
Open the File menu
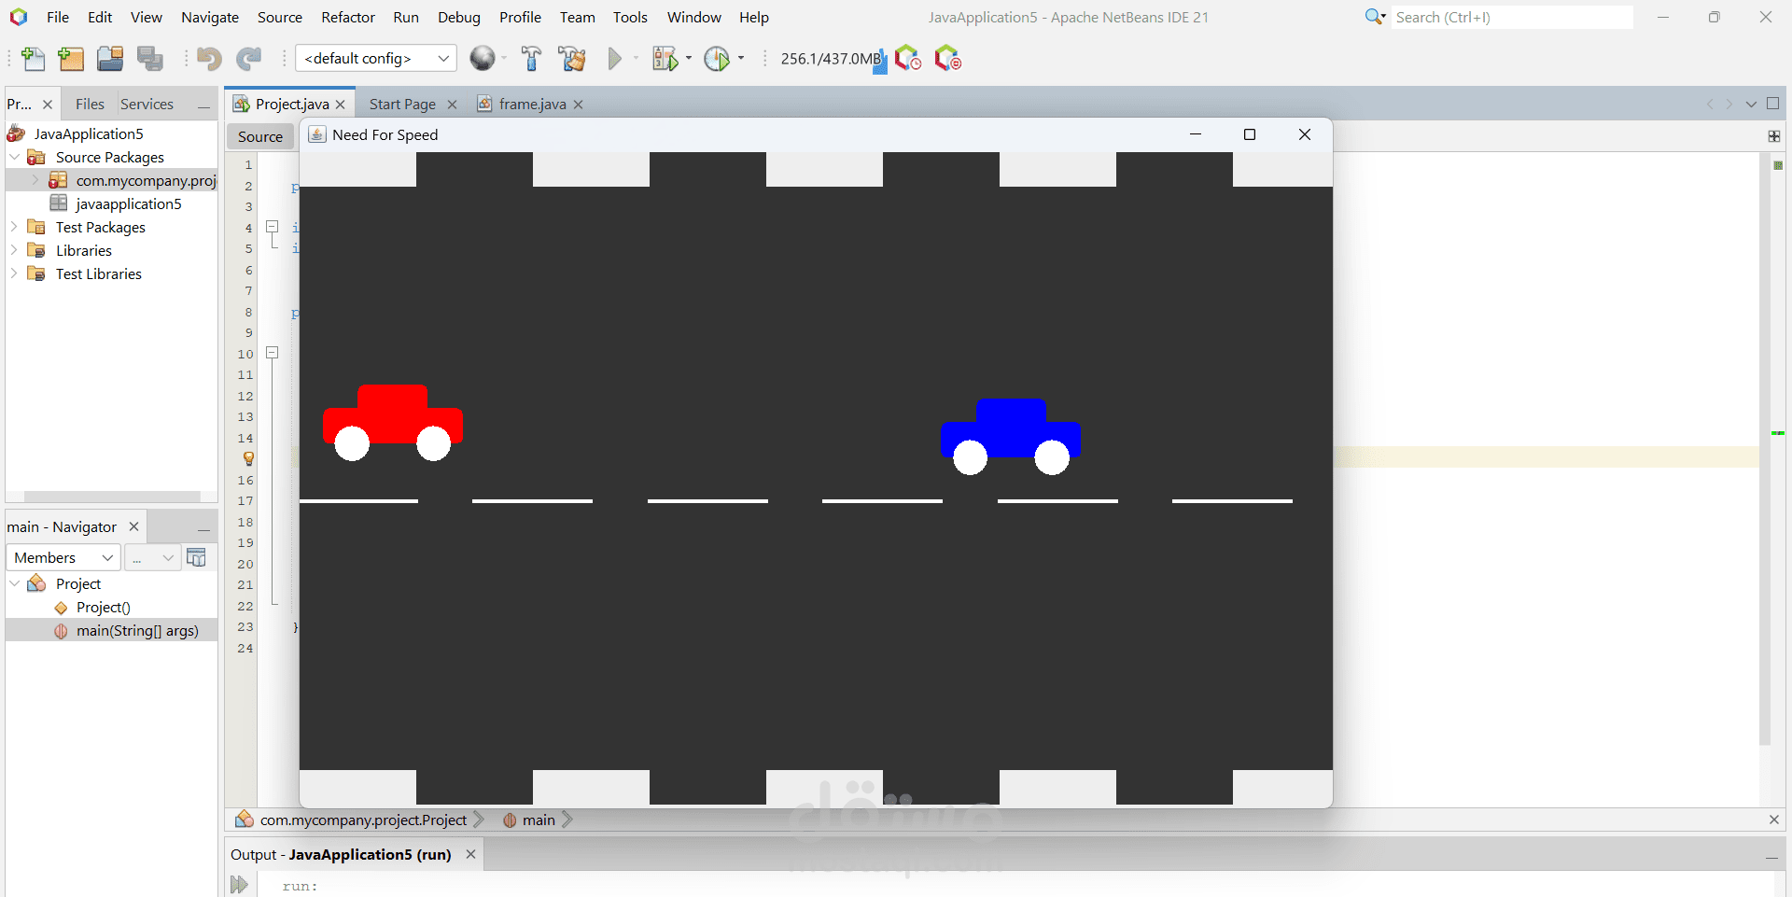point(58,17)
